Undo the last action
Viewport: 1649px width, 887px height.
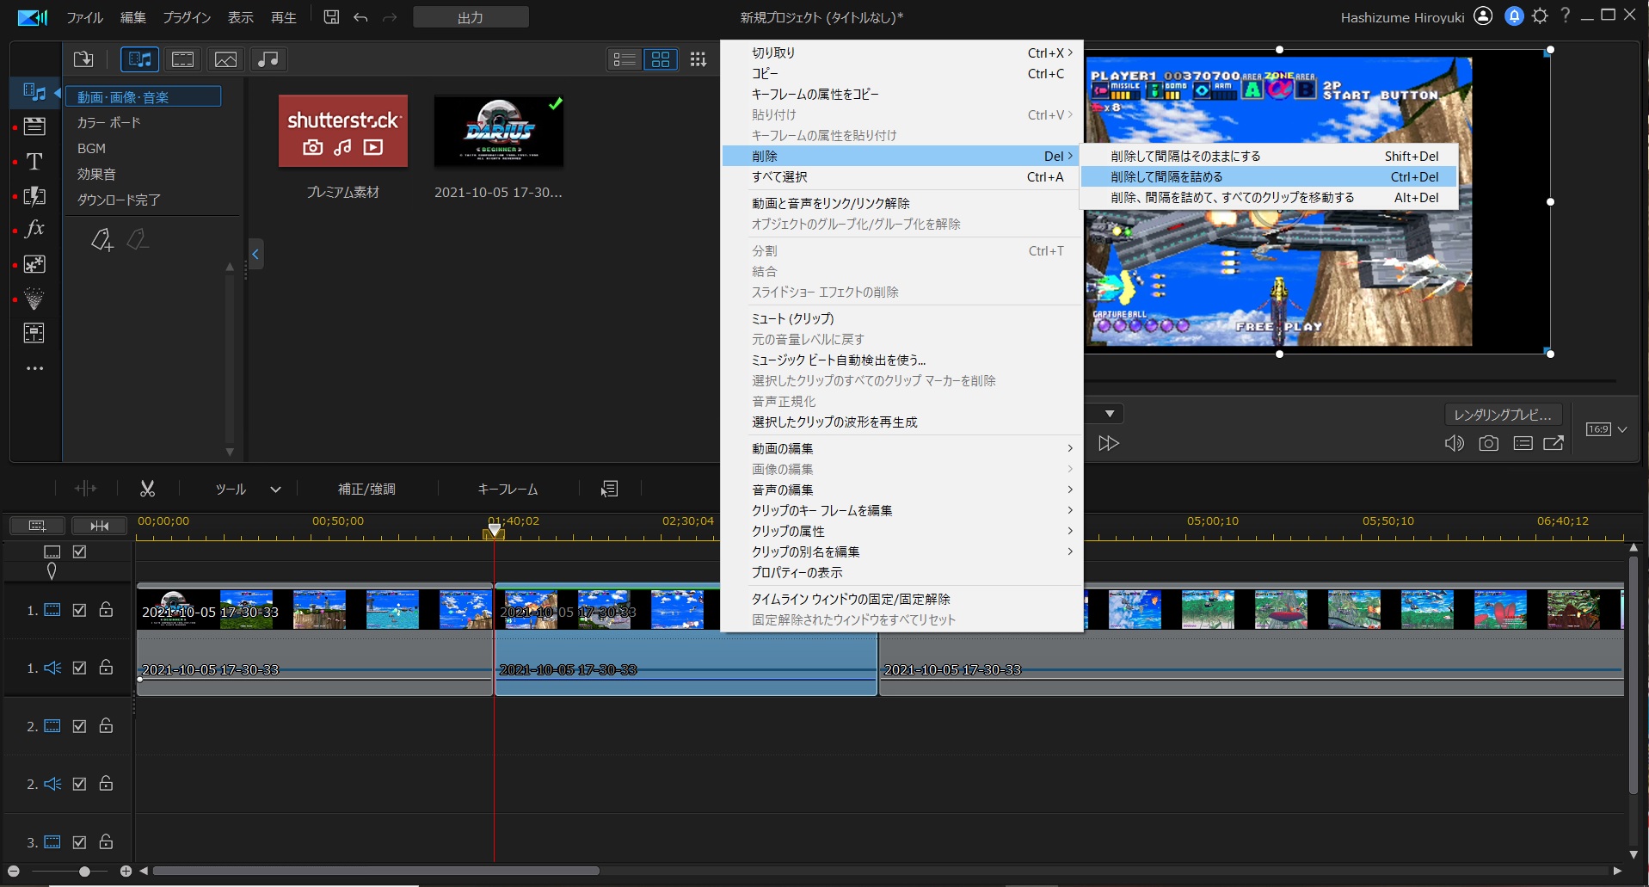[x=360, y=17]
